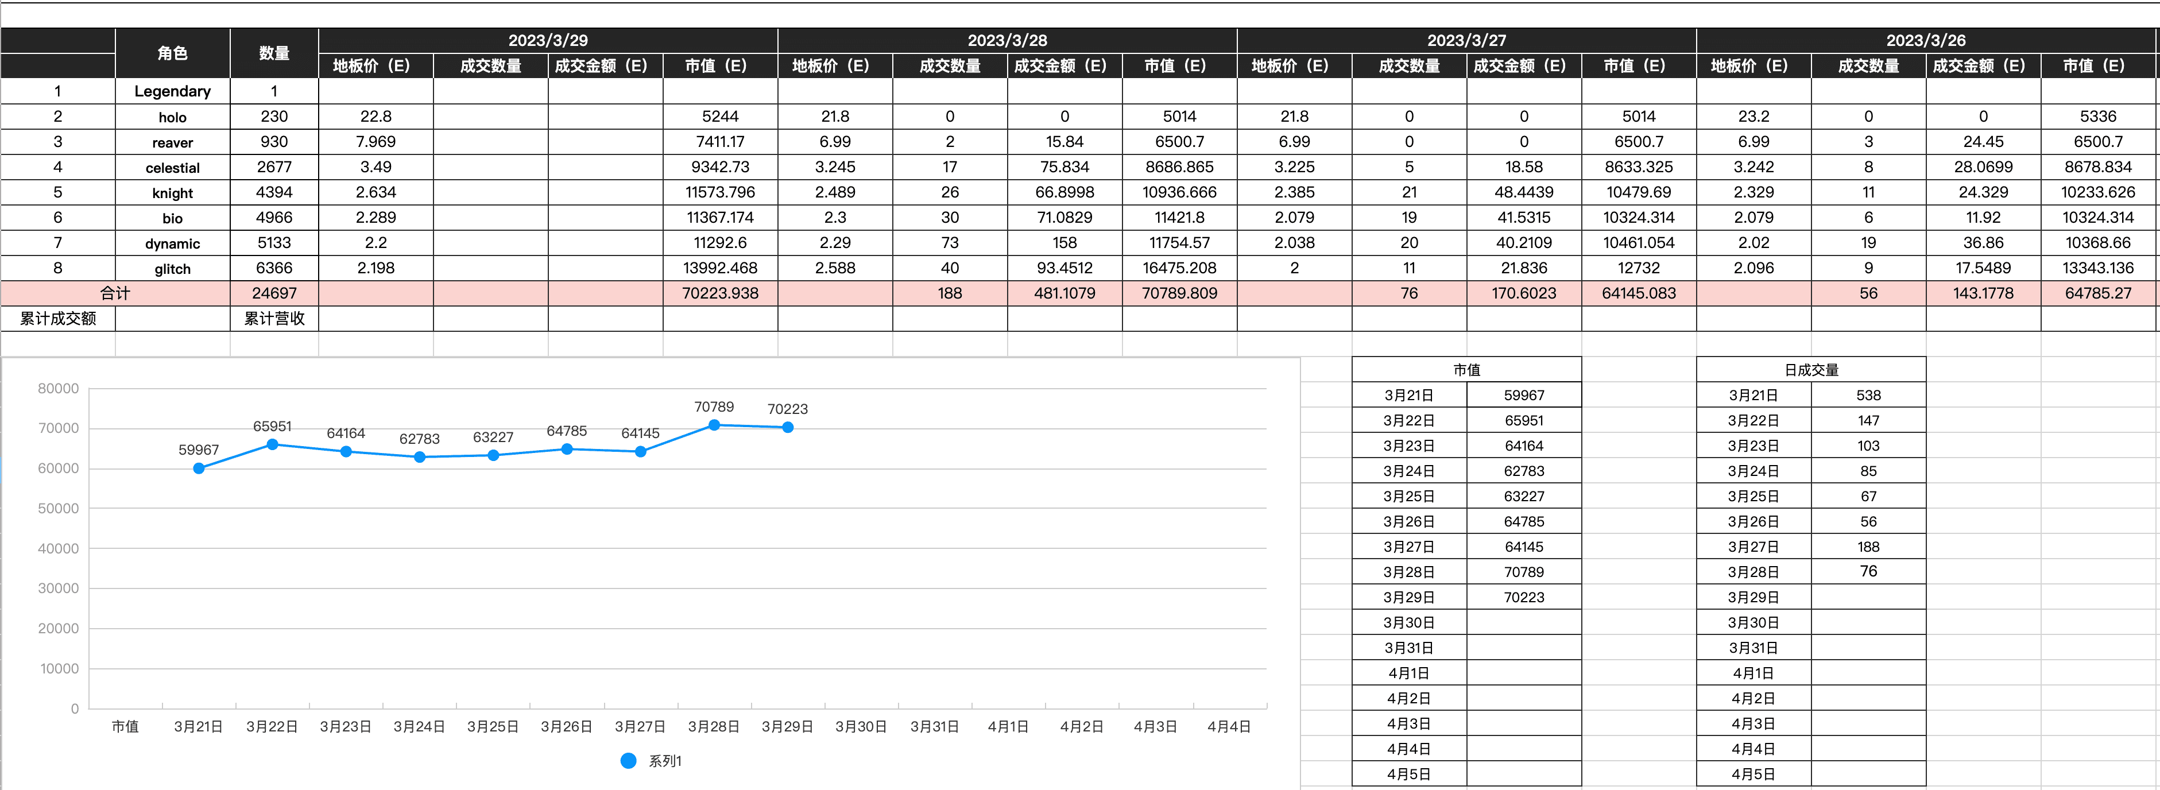
Task: Select the reaver role cell
Action: pos(173,142)
